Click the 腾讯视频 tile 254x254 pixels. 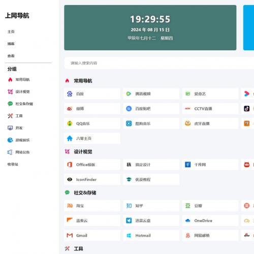[x=151, y=93]
